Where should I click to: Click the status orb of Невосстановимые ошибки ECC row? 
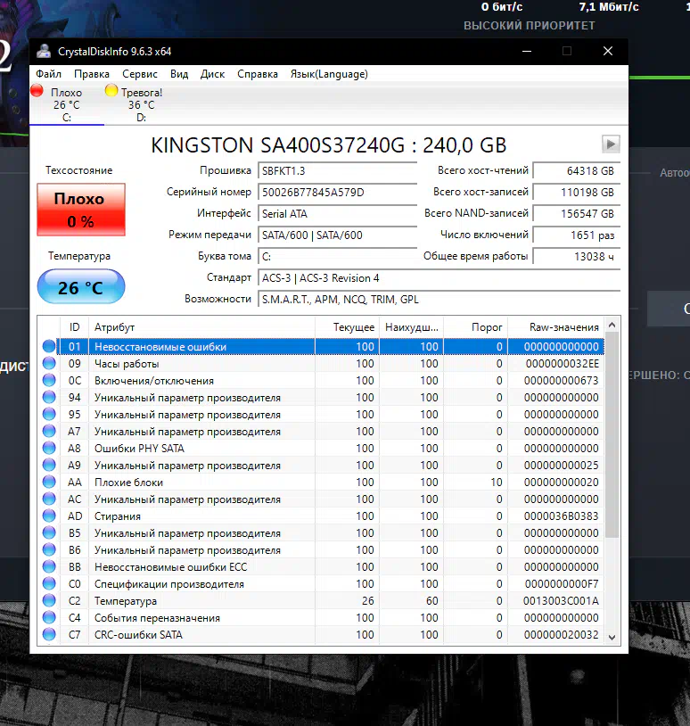49,566
